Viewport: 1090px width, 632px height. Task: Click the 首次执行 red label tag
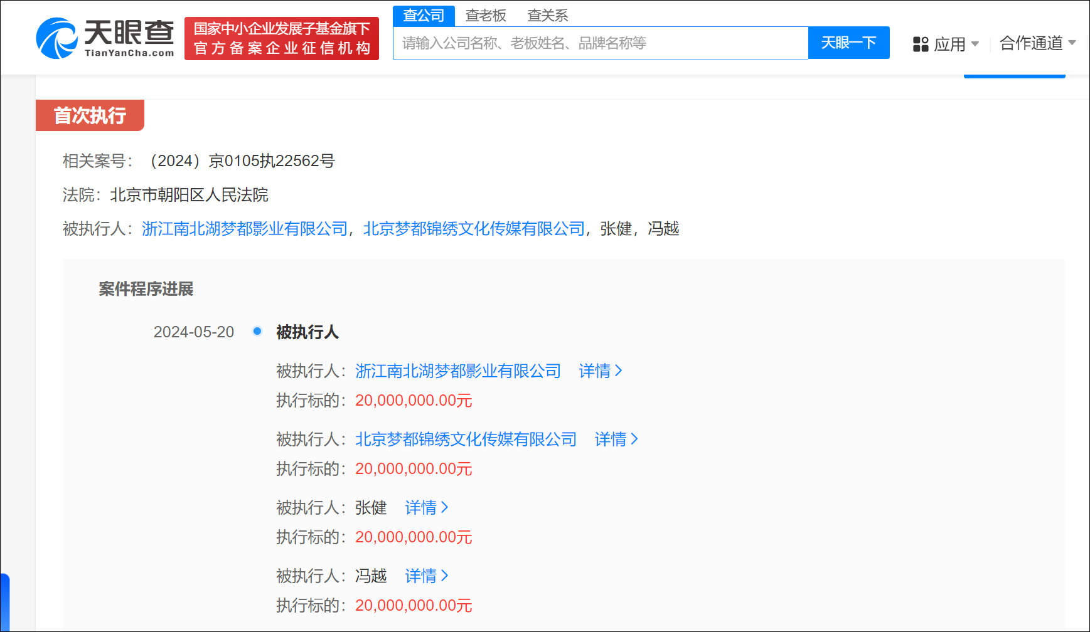point(90,115)
